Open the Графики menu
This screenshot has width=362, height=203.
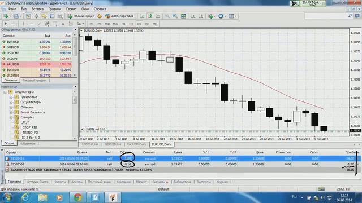55,9
